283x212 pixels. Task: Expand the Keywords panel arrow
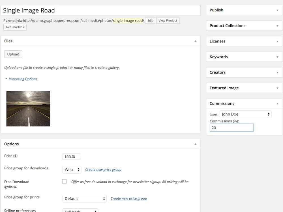[277, 57]
